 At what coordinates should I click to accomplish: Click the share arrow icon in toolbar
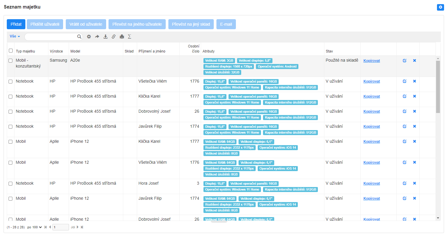coord(97,37)
